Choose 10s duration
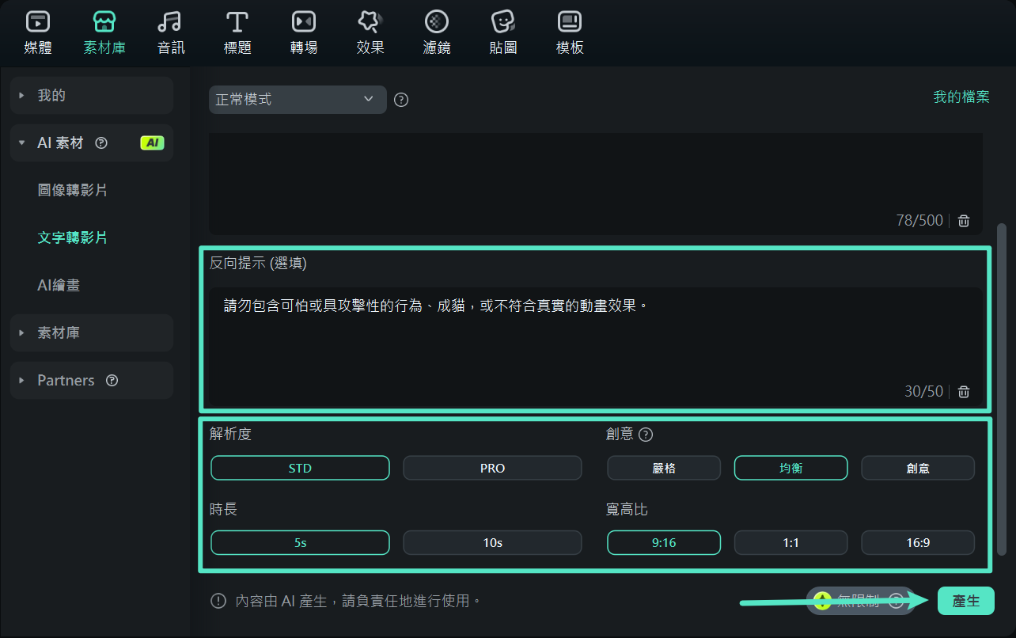Viewport: 1016px width, 638px height. (492, 542)
